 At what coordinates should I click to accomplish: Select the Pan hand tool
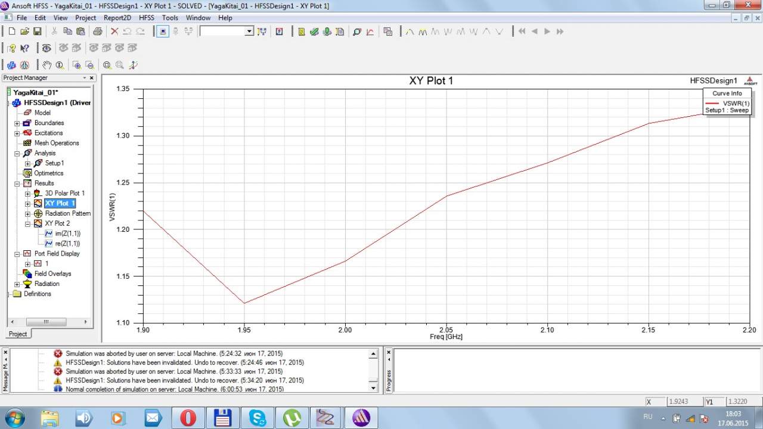46,66
